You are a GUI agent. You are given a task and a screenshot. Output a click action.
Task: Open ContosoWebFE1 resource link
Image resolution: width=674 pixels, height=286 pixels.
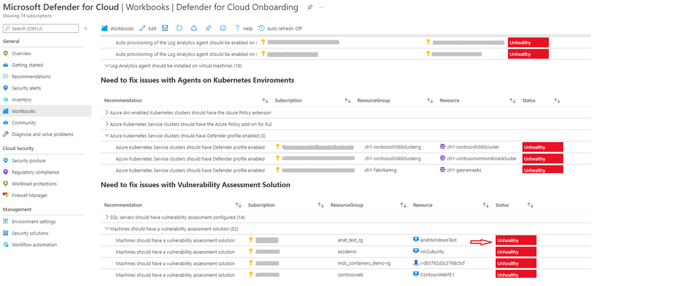[x=437, y=275]
